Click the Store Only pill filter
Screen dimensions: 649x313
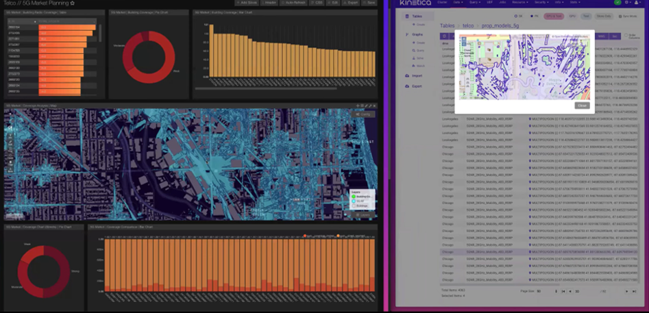click(x=604, y=16)
